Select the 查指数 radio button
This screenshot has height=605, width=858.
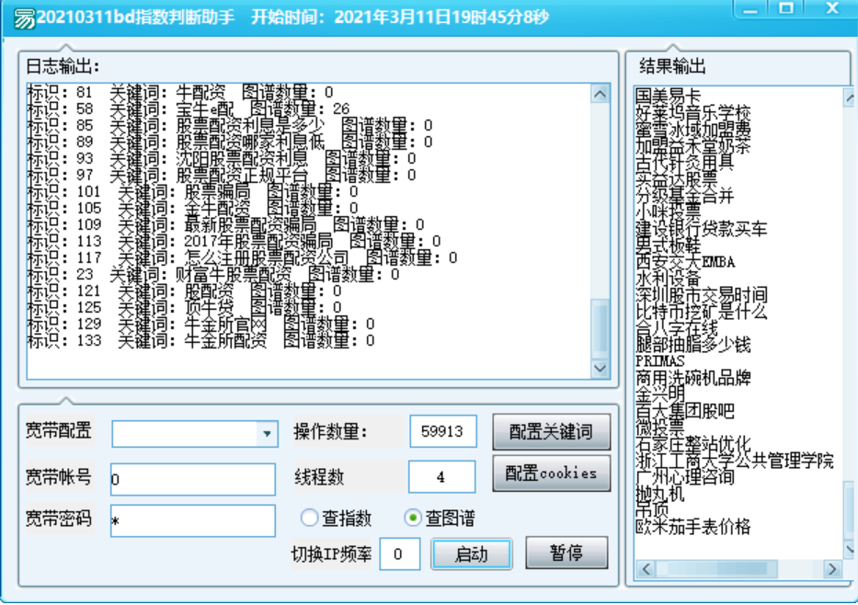pos(309,518)
